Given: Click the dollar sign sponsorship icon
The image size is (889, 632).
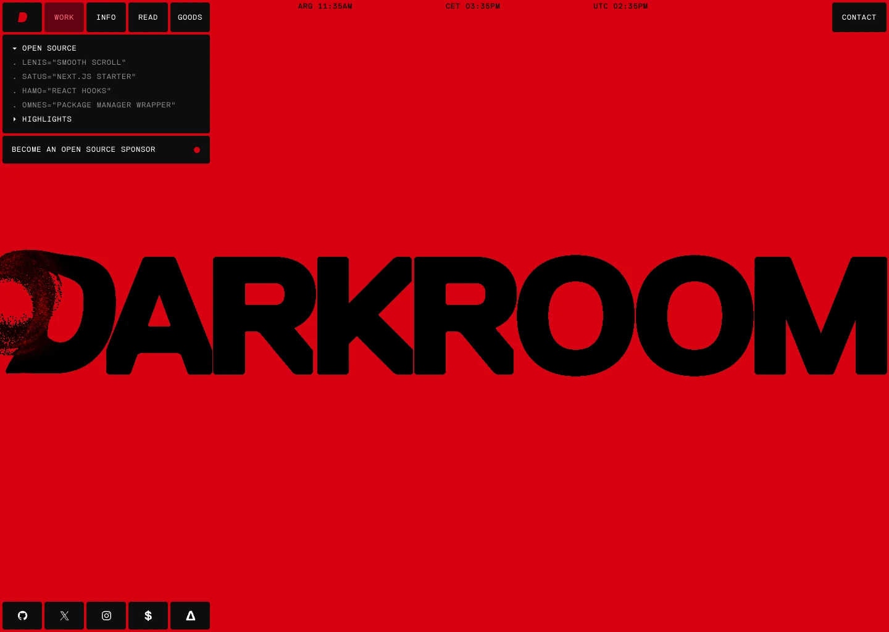Looking at the screenshot, I should tap(148, 615).
